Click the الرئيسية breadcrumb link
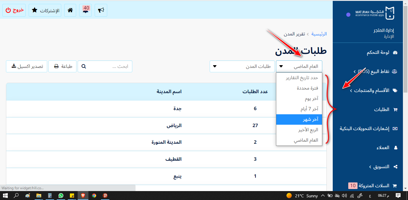Viewport: 408px width, 200px height. 319,34
